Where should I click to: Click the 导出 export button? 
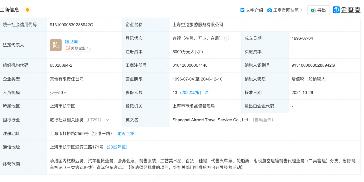coord(318,10)
